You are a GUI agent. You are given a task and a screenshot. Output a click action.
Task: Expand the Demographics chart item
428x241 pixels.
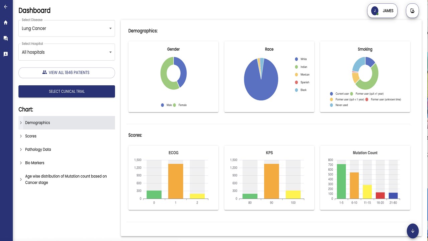pos(67,123)
